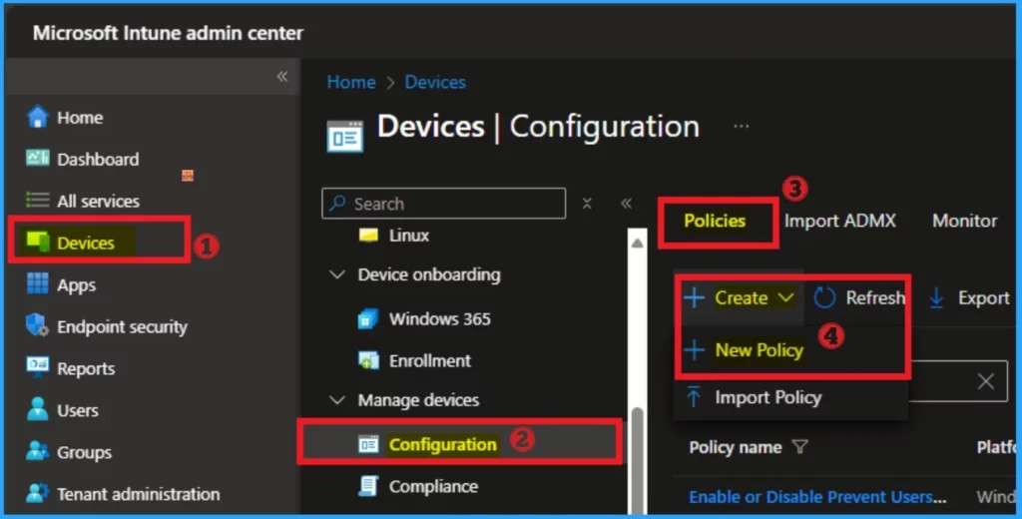This screenshot has width=1022, height=519.
Task: Select the Devices icon in sidebar
Action: (x=38, y=242)
